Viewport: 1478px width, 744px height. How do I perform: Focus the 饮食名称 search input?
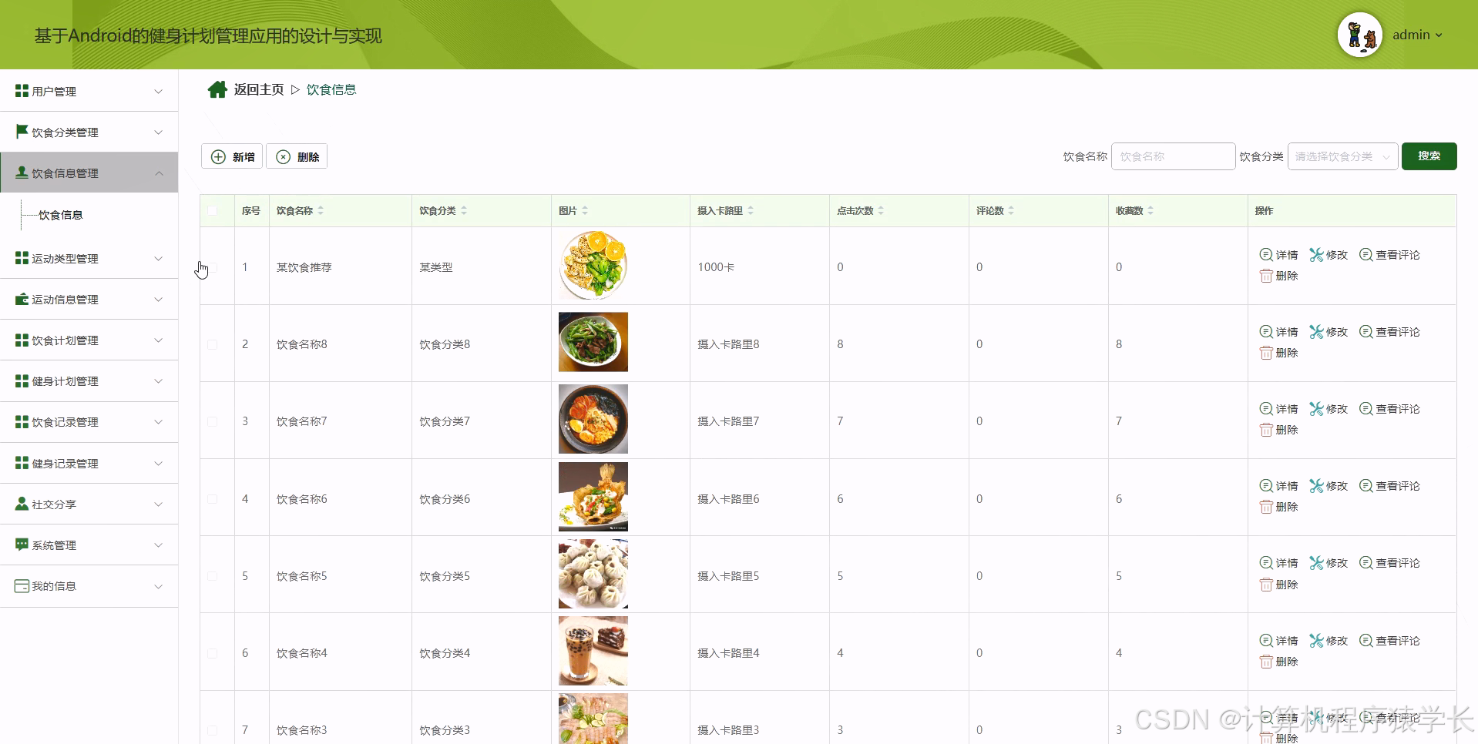[1173, 156]
